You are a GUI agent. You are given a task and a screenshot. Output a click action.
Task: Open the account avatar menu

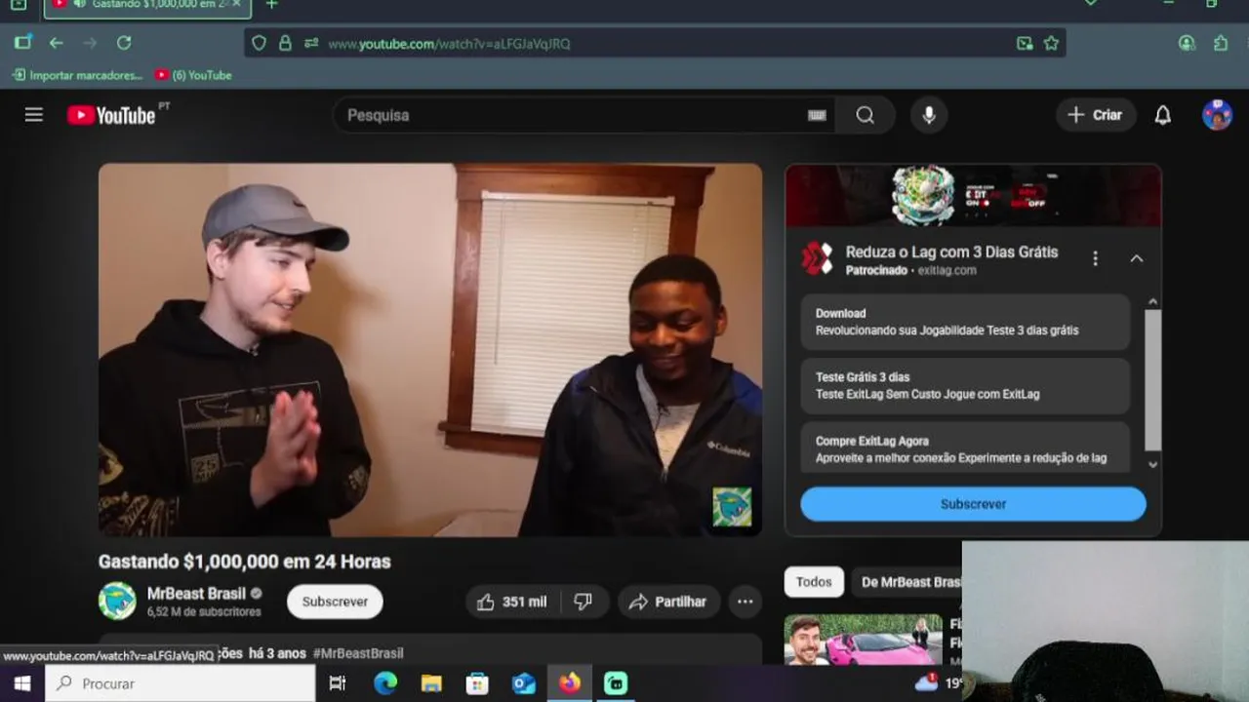pyautogui.click(x=1217, y=115)
